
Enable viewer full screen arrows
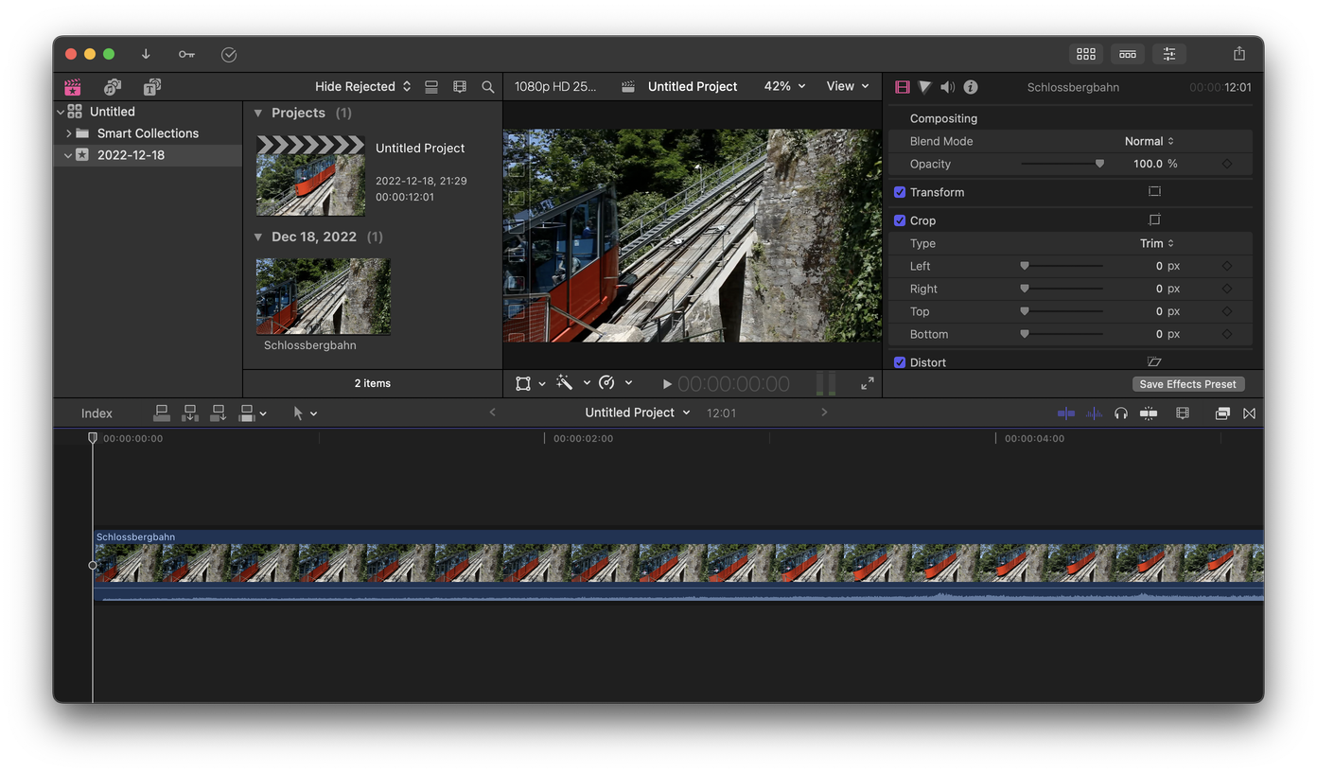[x=868, y=383]
